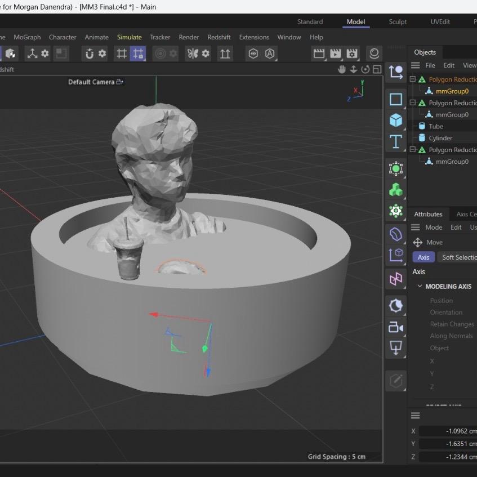Switch to the Sculpt layout tab
The image size is (477, 477).
click(398, 21)
